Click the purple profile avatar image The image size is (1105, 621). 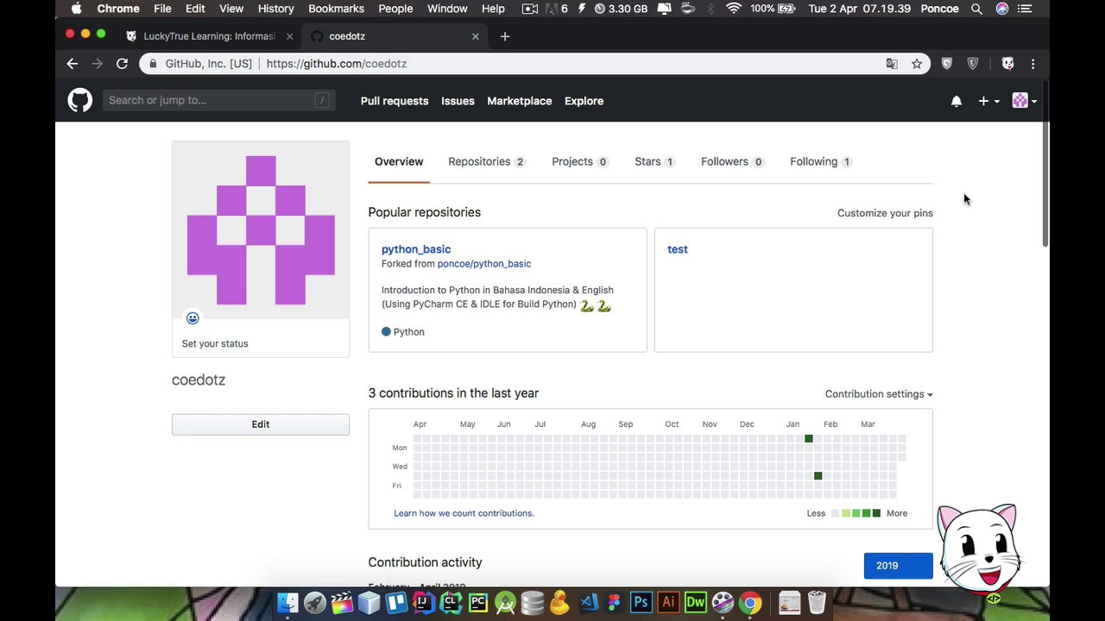point(261,230)
